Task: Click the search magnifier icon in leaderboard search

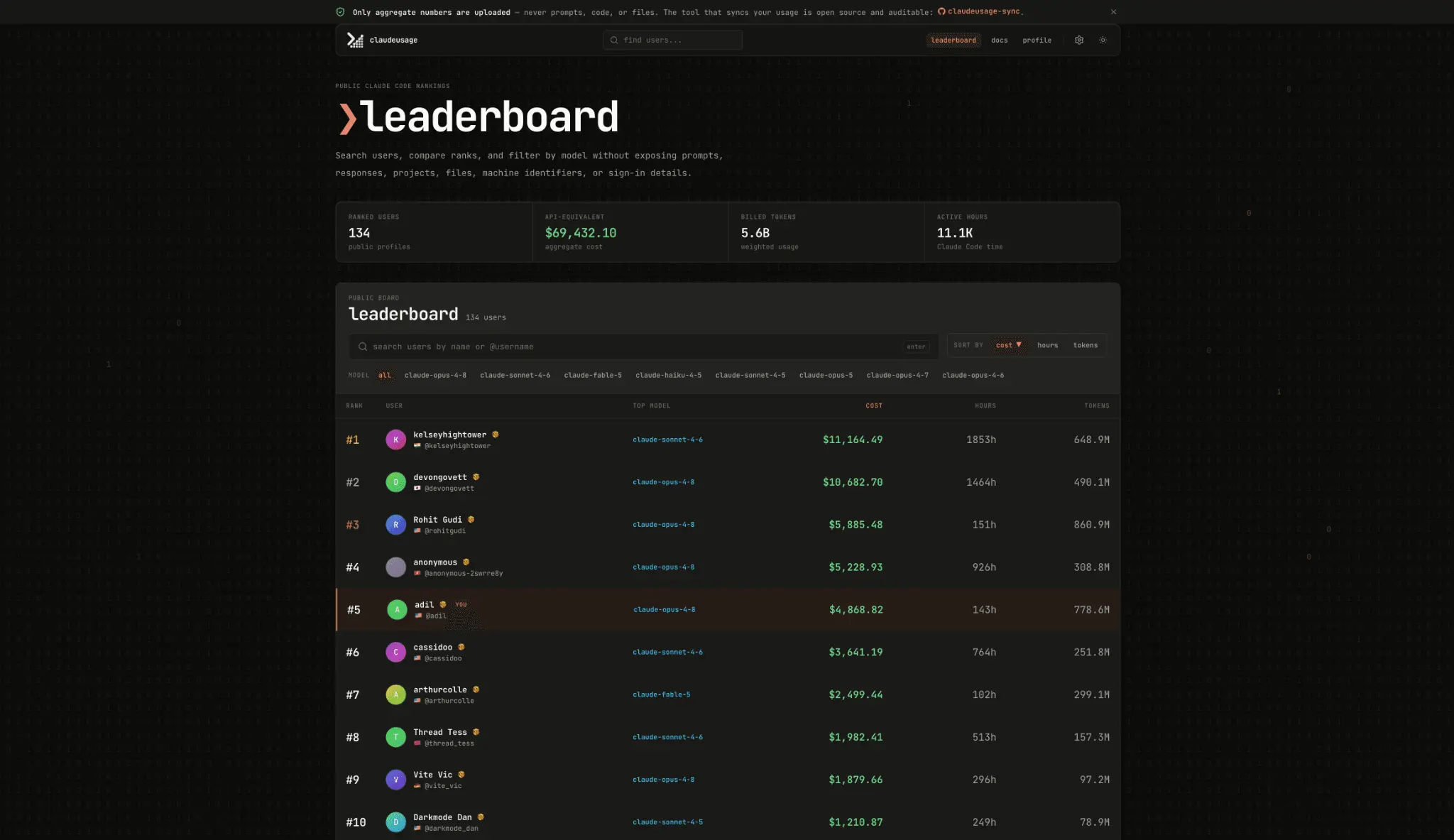Action: 363,347
